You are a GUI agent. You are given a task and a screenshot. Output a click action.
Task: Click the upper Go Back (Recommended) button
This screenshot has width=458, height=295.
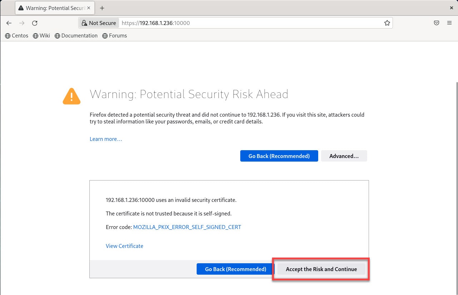click(279, 156)
